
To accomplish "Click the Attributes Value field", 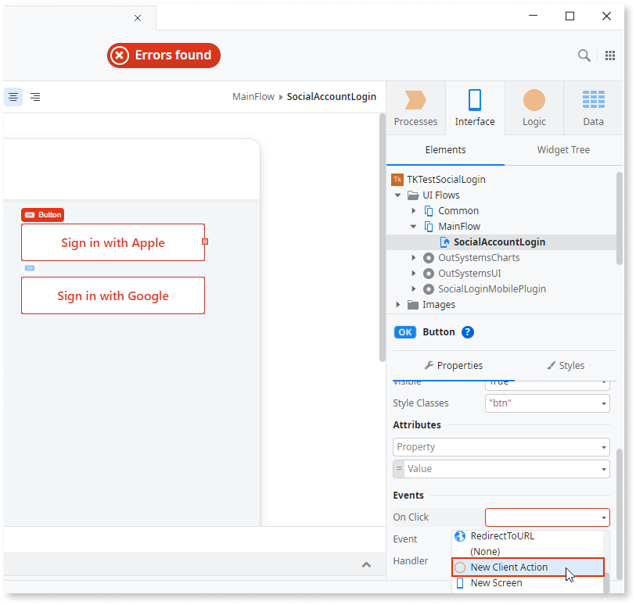I will point(501,469).
